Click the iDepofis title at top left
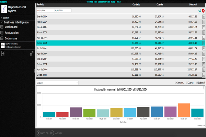Screen dimensions: 206x137 4,2
